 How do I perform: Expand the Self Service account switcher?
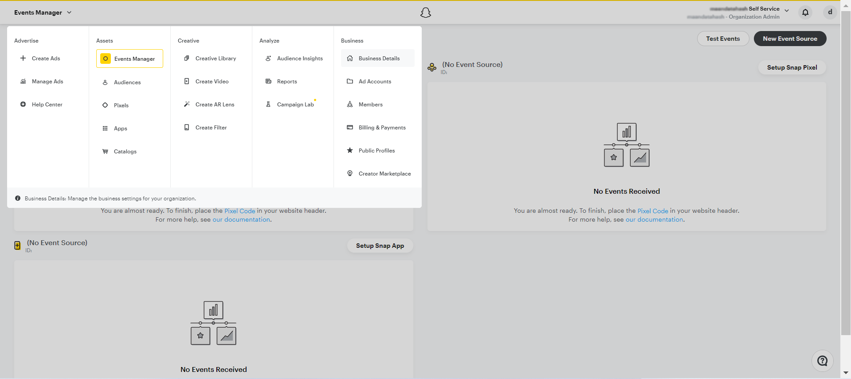click(x=786, y=10)
